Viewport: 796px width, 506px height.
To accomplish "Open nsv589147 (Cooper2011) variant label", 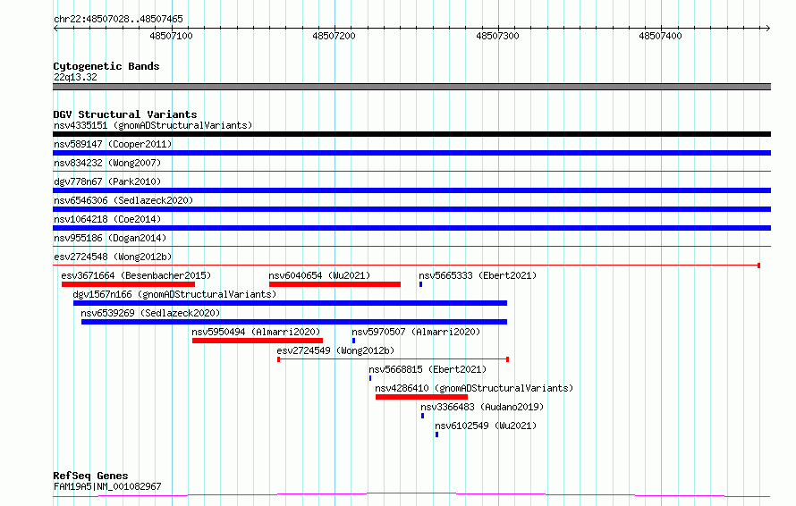I will coord(113,144).
